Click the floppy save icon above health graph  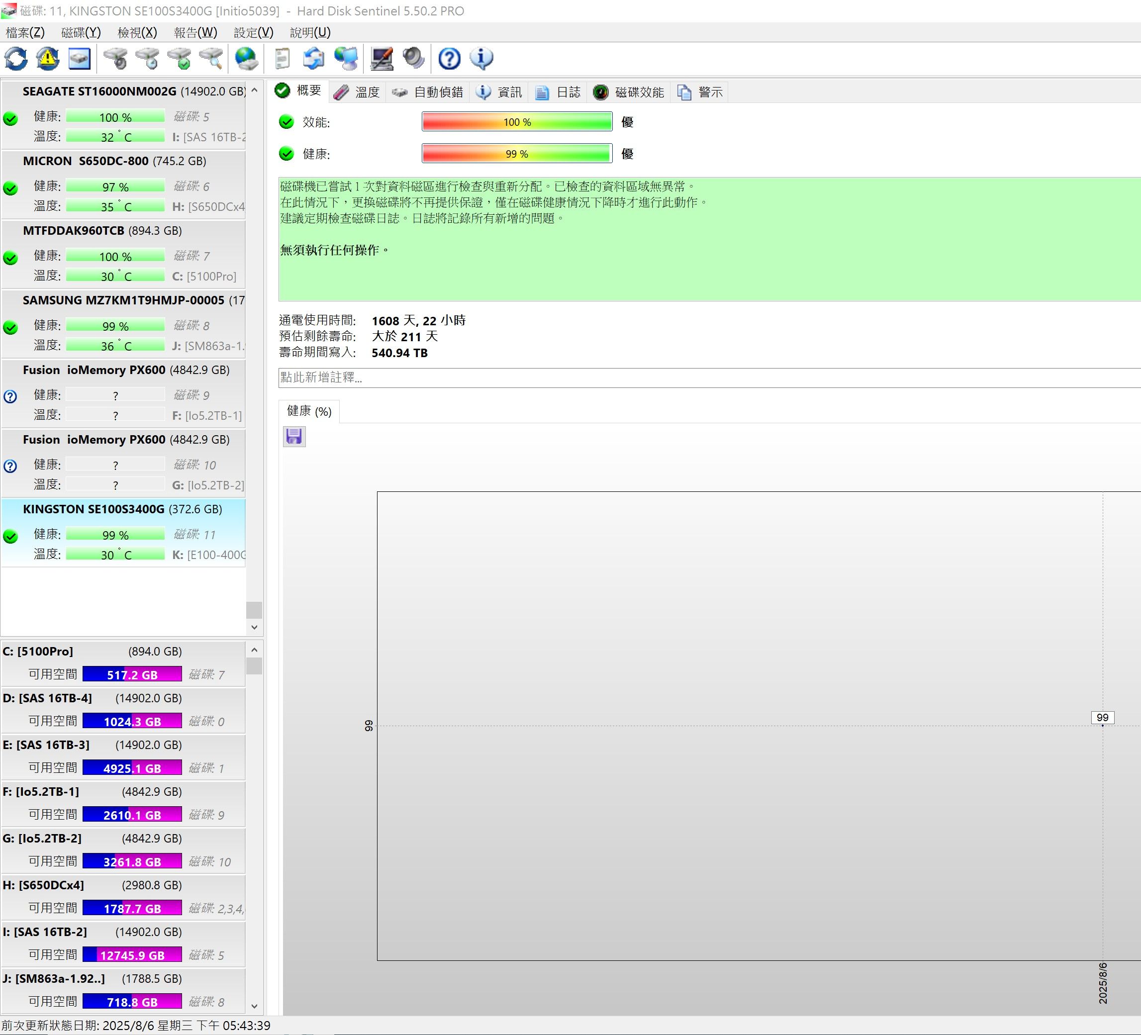point(294,436)
